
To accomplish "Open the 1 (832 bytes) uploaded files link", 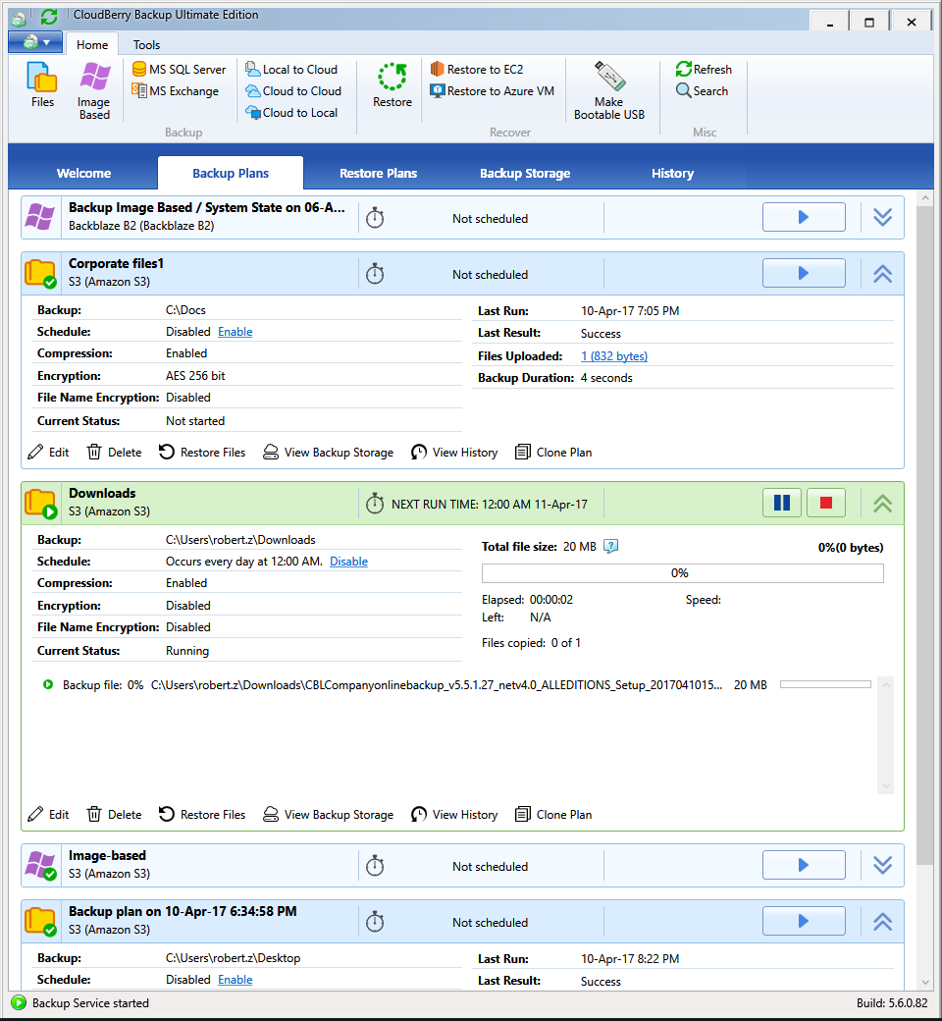I will [614, 356].
